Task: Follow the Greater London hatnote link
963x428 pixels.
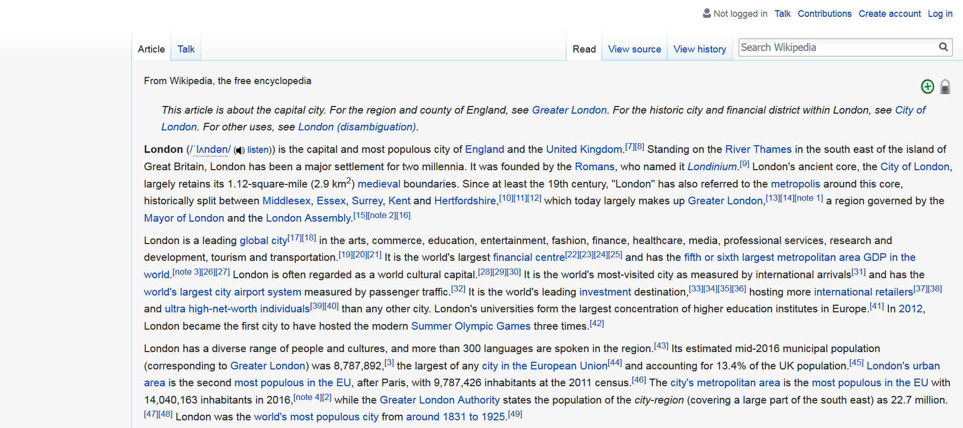Action: tap(569, 110)
